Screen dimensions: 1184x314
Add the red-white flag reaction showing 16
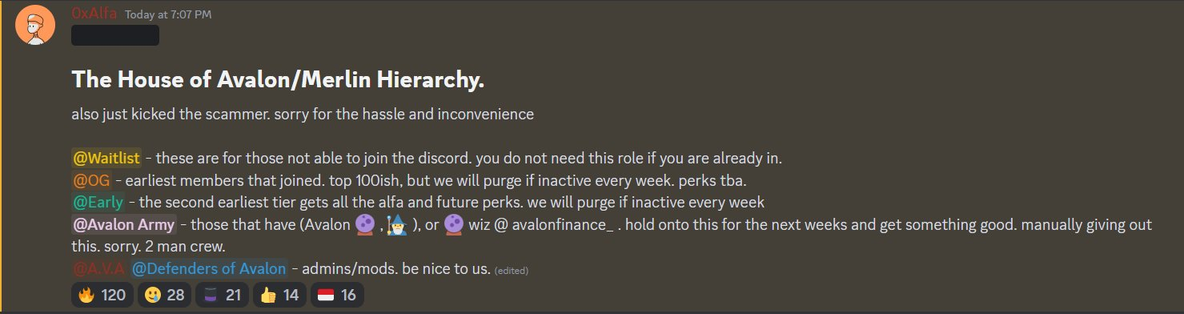[337, 295]
